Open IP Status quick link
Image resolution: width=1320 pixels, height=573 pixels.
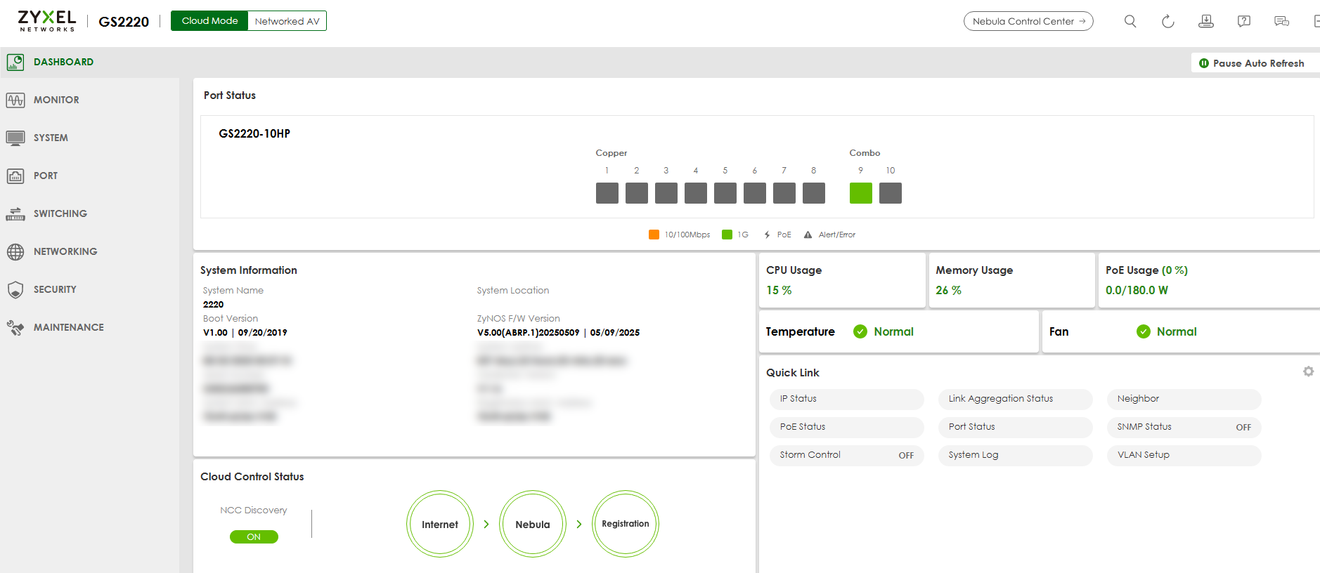[x=847, y=399]
